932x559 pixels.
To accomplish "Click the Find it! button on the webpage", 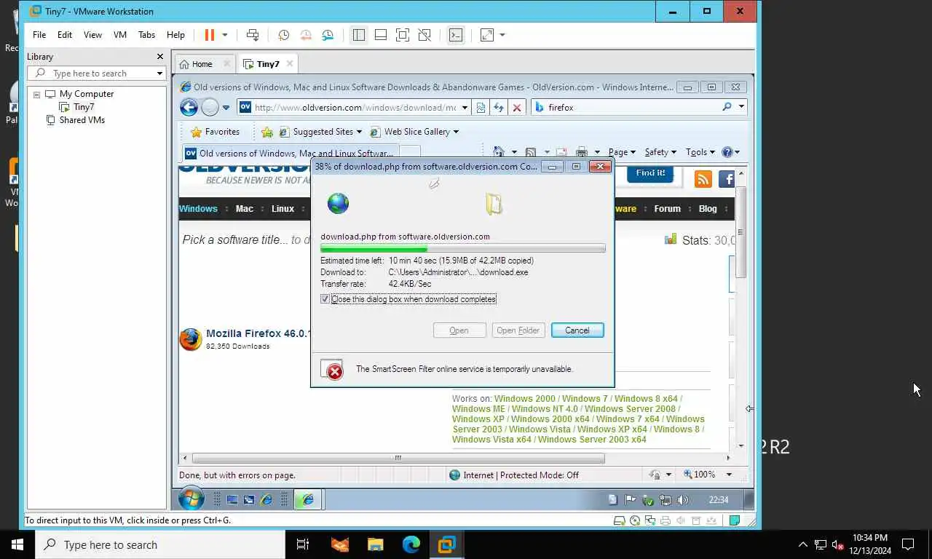I will (x=650, y=173).
